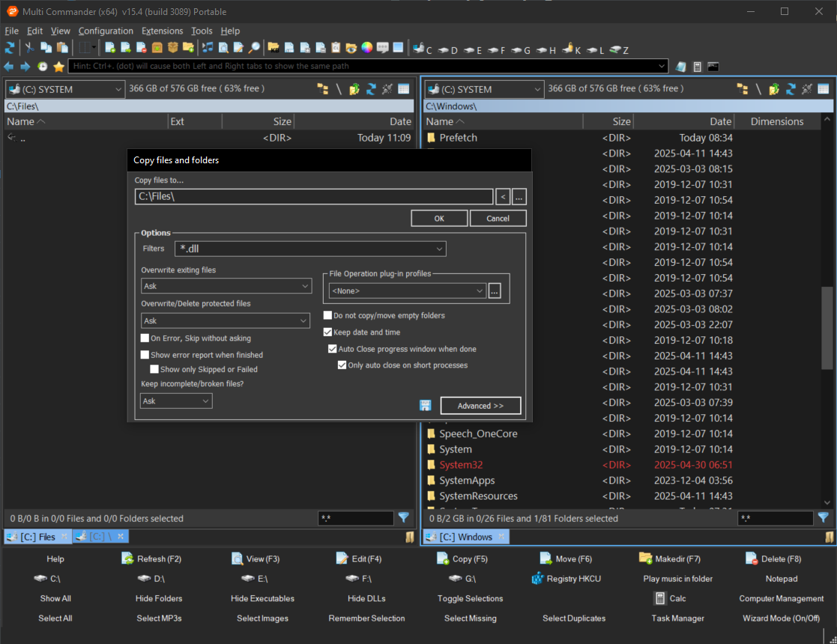Click the Copy (F5) button

tap(462, 559)
